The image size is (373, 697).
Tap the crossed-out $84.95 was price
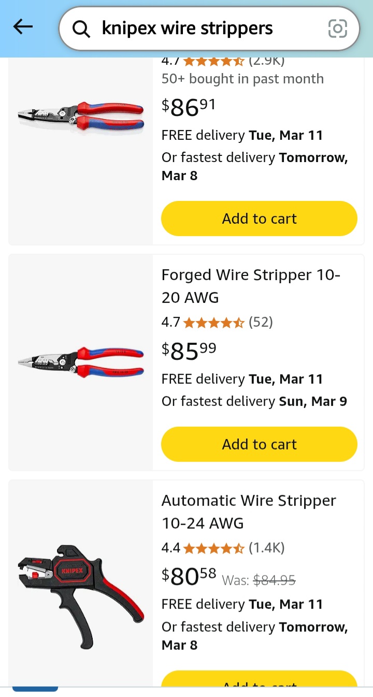coord(274,580)
